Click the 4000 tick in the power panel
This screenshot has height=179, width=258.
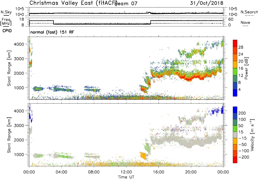19,44
